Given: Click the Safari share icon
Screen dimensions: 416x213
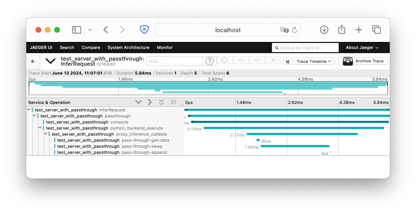Looking at the screenshot, I should pos(342,30).
